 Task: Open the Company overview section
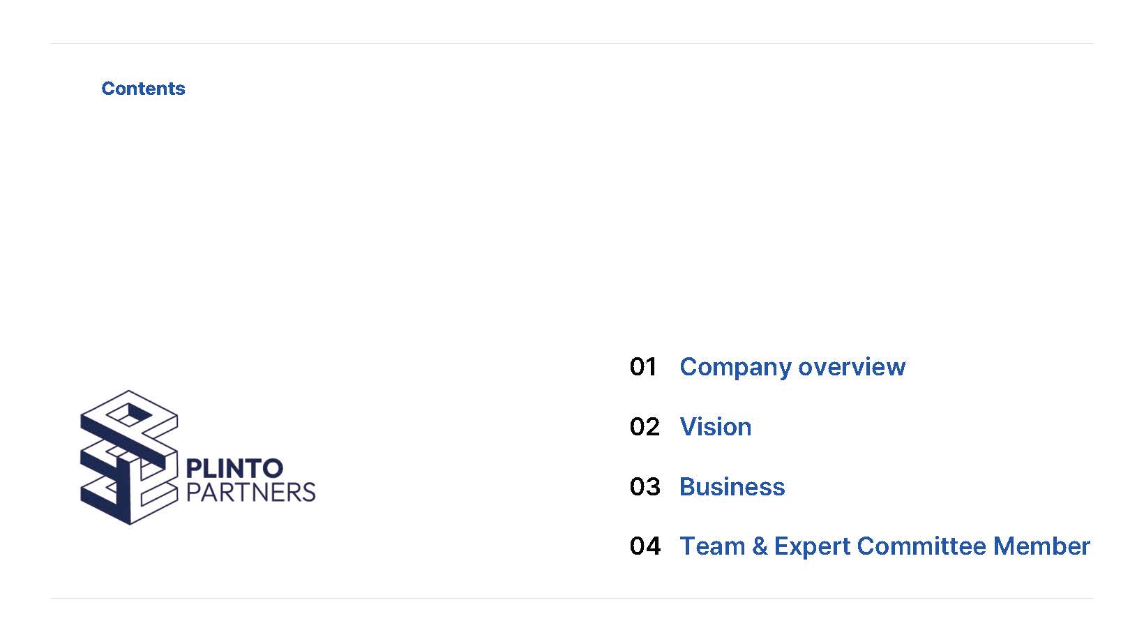(792, 367)
